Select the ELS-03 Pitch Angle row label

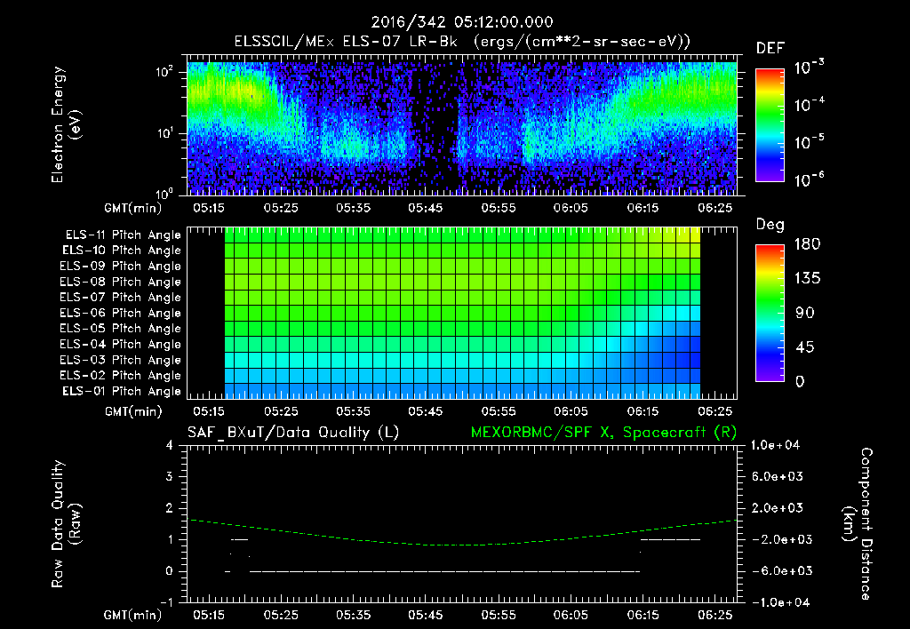[x=121, y=360]
